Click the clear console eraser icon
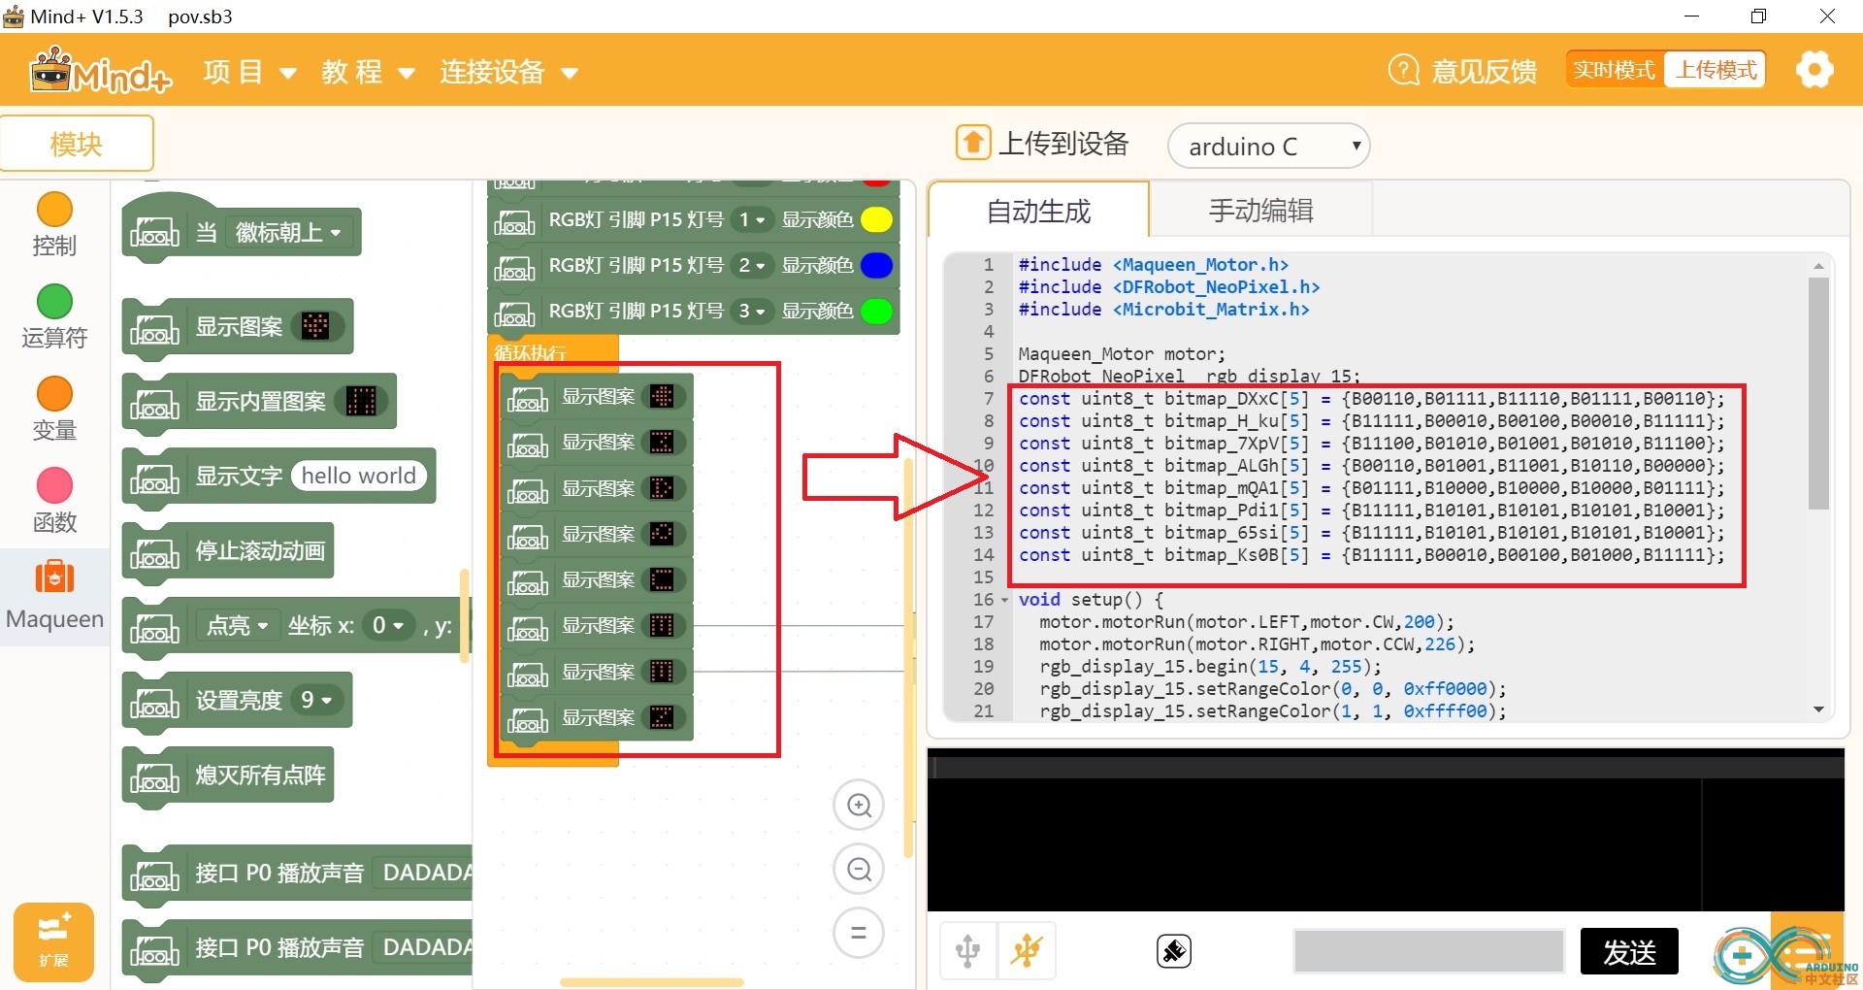 tap(1174, 951)
